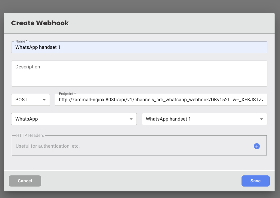Click into the Description text area

(139, 74)
